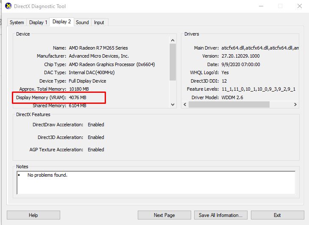Click the Exit button
The image size is (309, 225).
coord(277,215)
